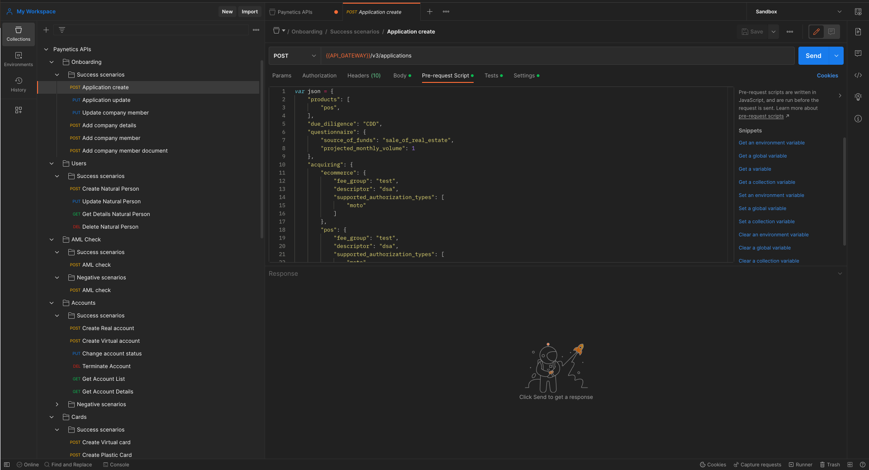
Task: Click the 'Get an environment variable' snippet
Action: (x=771, y=143)
